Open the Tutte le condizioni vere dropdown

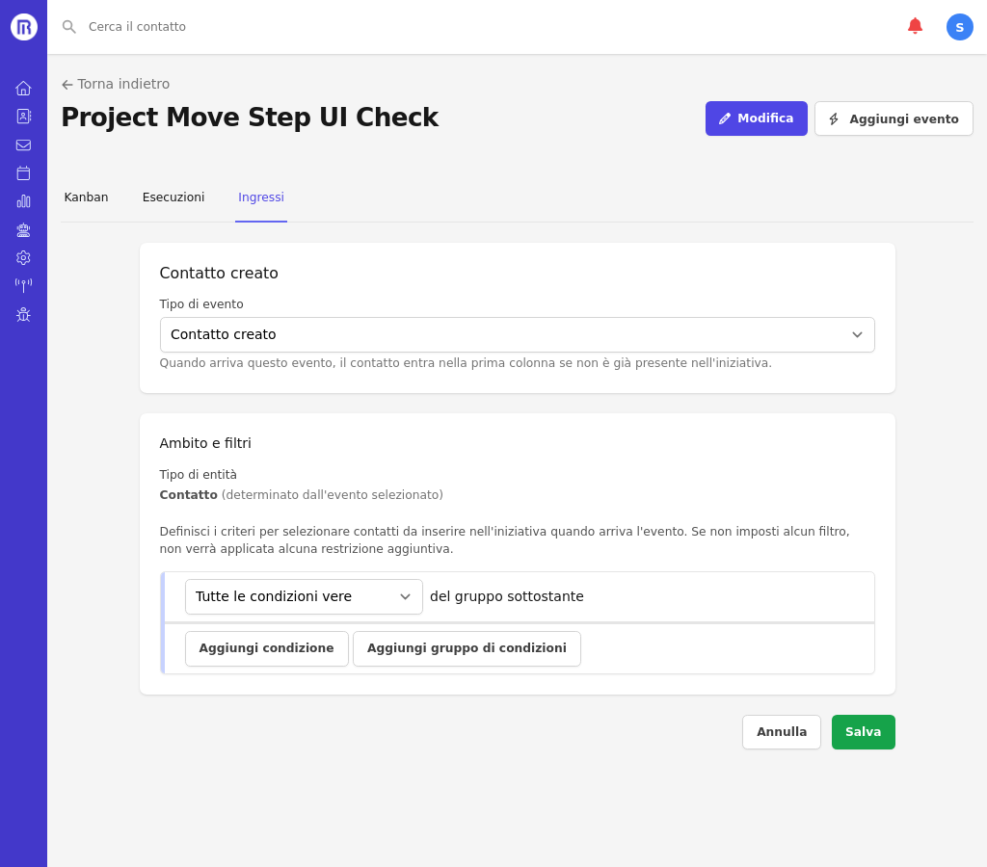304,596
